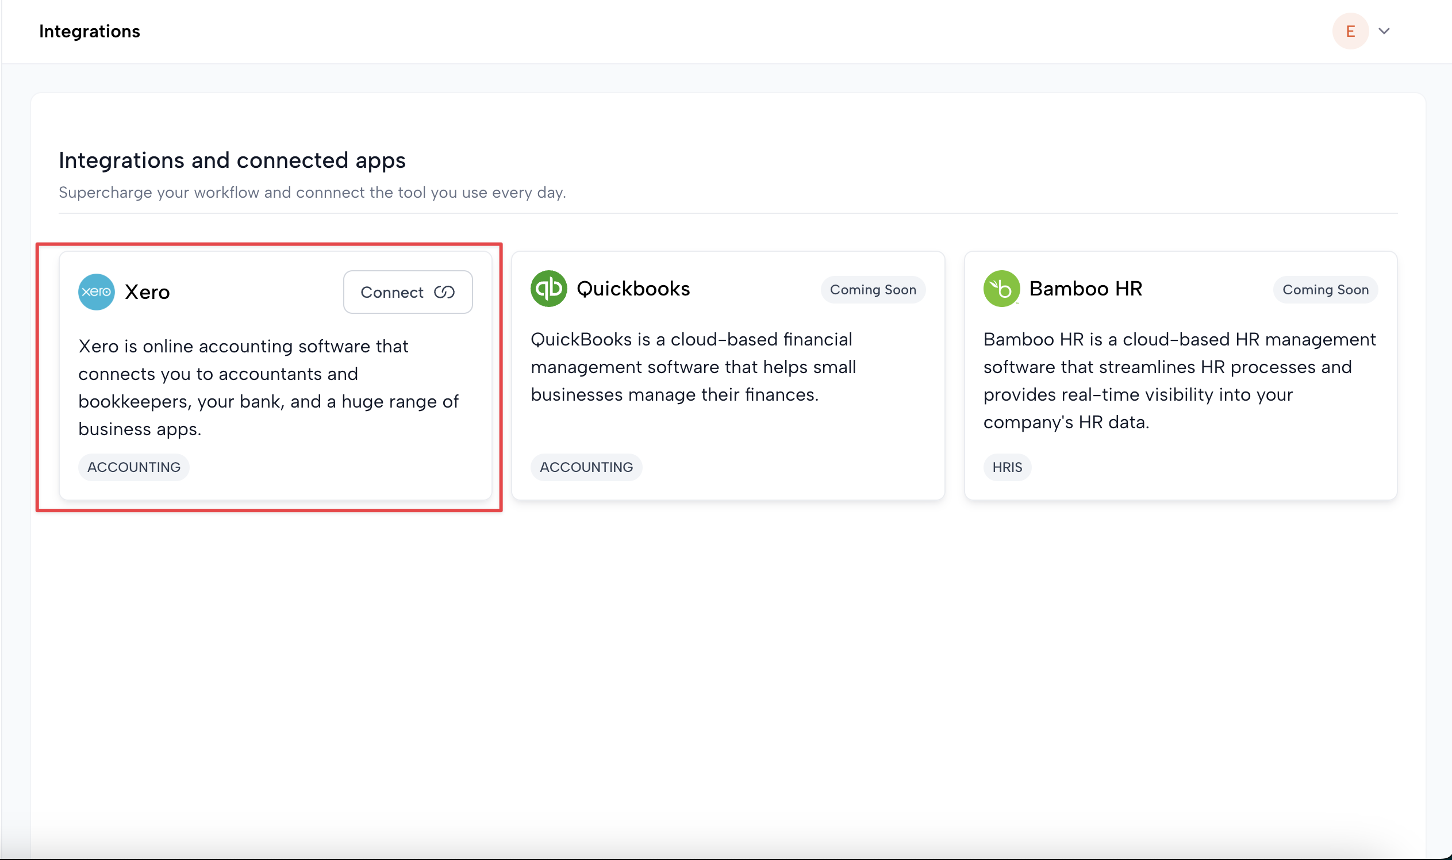The height and width of the screenshot is (860, 1452).
Task: Click Bamboo HR Coming Soon badge
Action: [1325, 290]
